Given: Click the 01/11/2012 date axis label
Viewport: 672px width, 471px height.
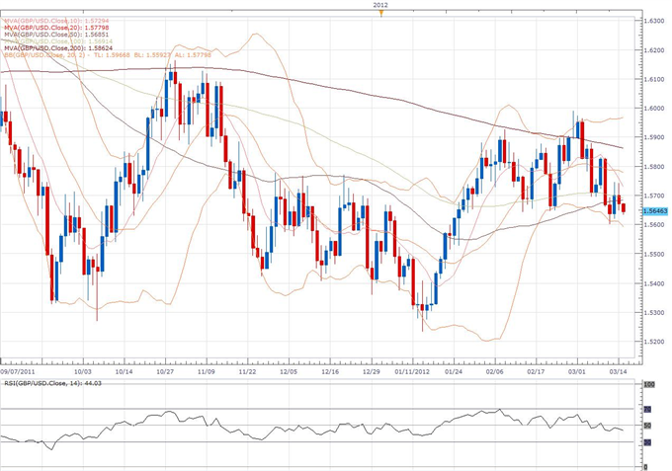Looking at the screenshot, I should pos(412,371).
